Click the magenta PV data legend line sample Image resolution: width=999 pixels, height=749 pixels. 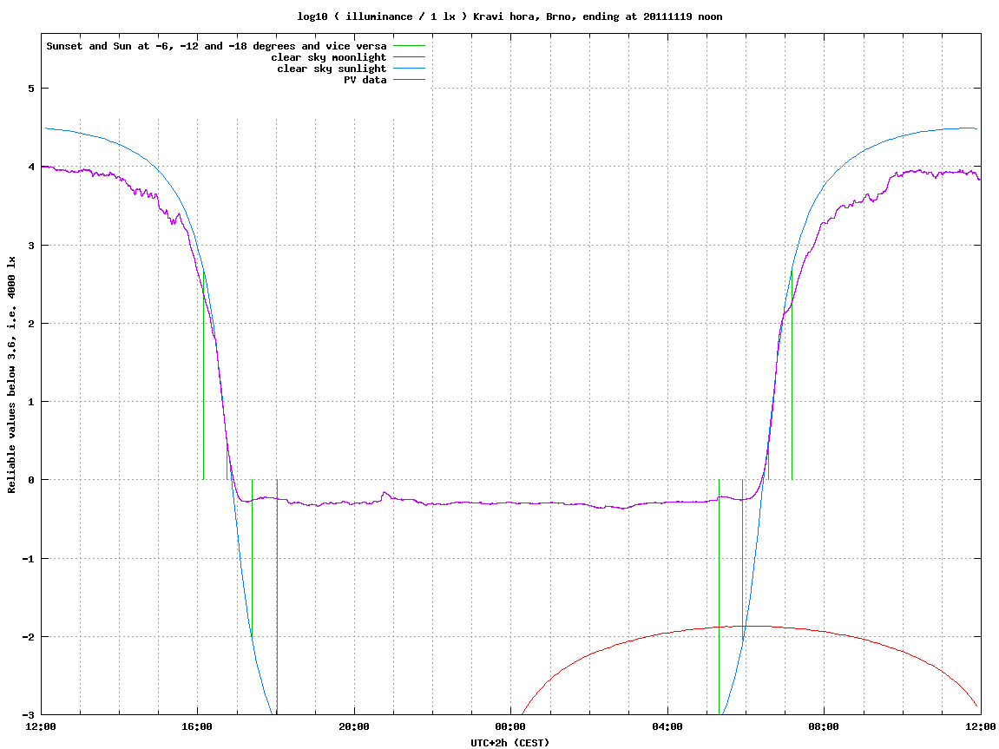tap(409, 80)
